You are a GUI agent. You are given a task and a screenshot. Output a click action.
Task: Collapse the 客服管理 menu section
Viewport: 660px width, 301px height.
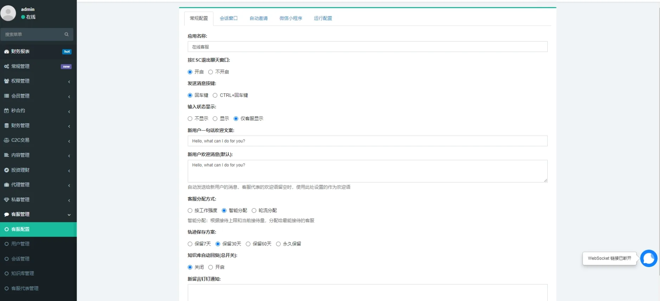[x=69, y=215]
